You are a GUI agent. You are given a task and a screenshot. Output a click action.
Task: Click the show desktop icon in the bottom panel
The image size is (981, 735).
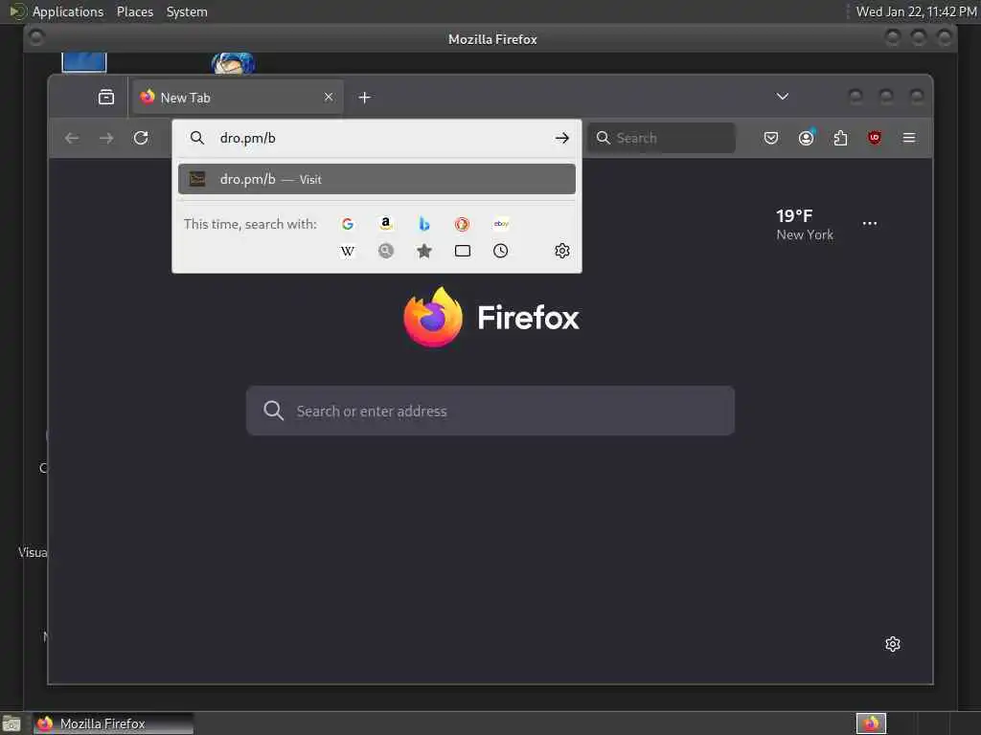pos(11,724)
